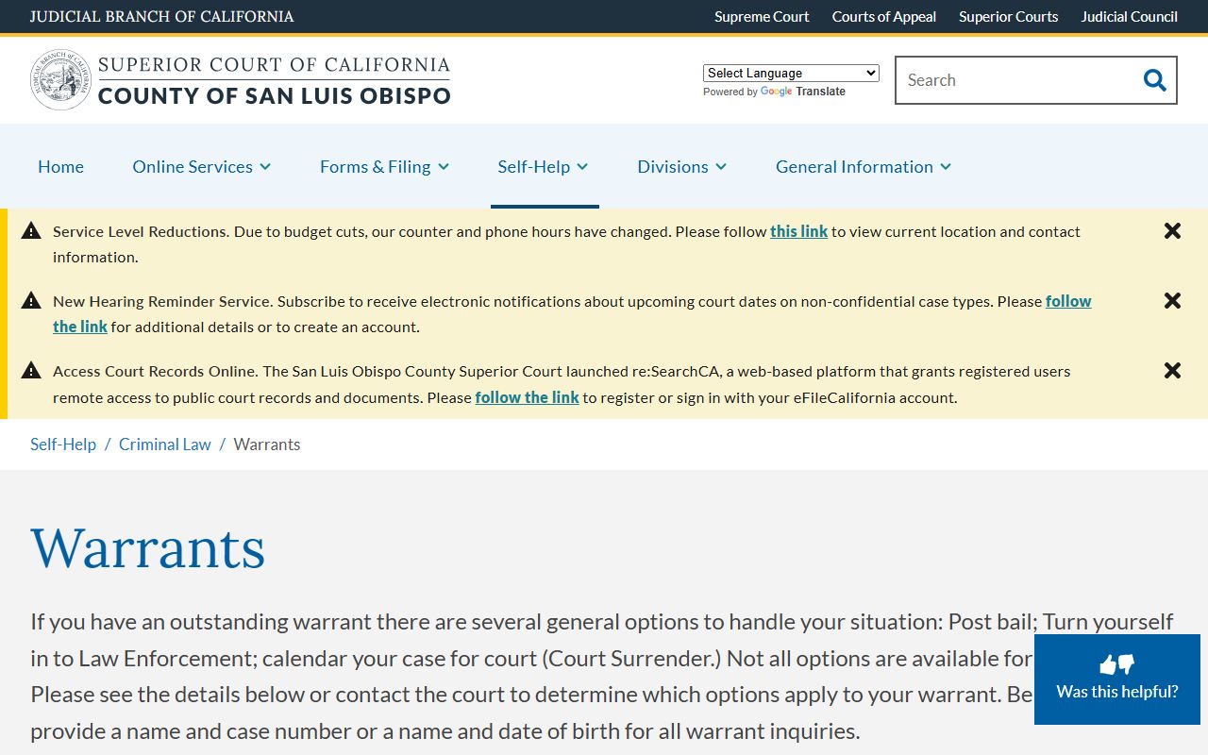Dismiss the New Hearing Reminder Service alert
Viewport: 1208px width, 755px height.
(1172, 301)
